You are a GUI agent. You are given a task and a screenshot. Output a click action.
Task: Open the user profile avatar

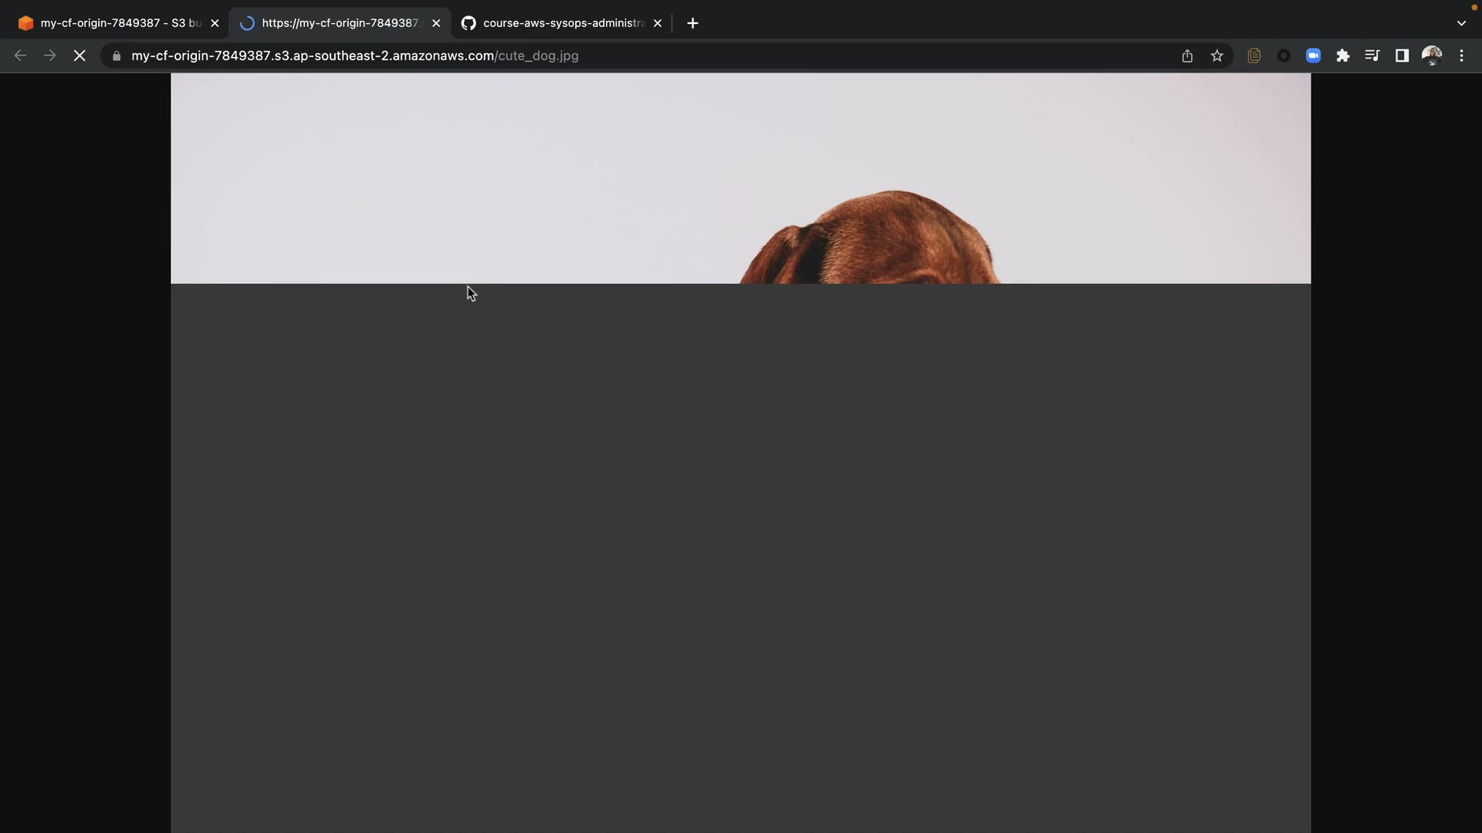coord(1432,56)
